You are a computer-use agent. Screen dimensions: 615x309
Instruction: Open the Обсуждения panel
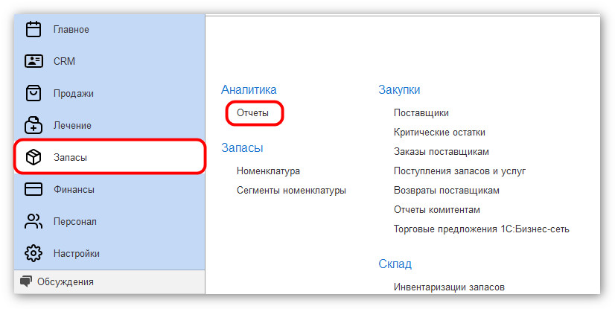click(109, 281)
